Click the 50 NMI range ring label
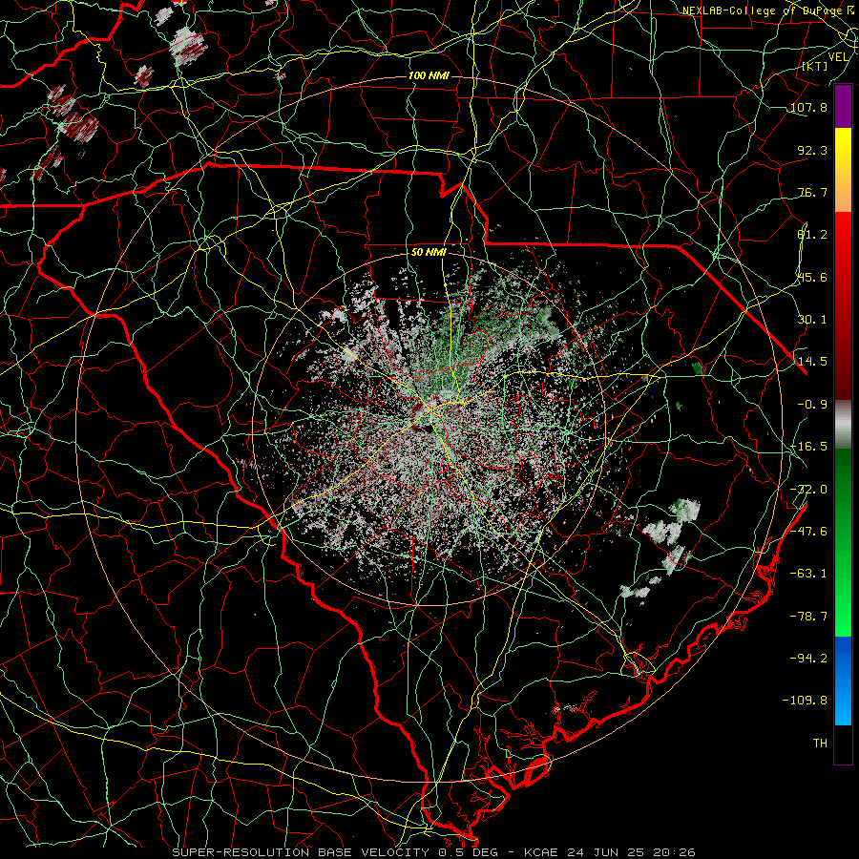Viewport: 859px width, 859px height. pyautogui.click(x=429, y=253)
